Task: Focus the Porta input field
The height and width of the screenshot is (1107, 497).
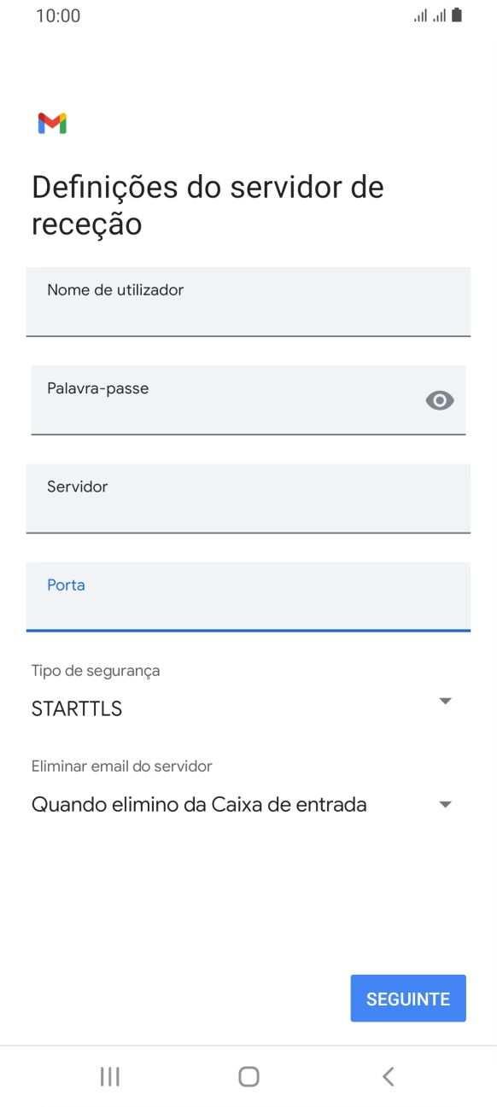Action: 248,597
